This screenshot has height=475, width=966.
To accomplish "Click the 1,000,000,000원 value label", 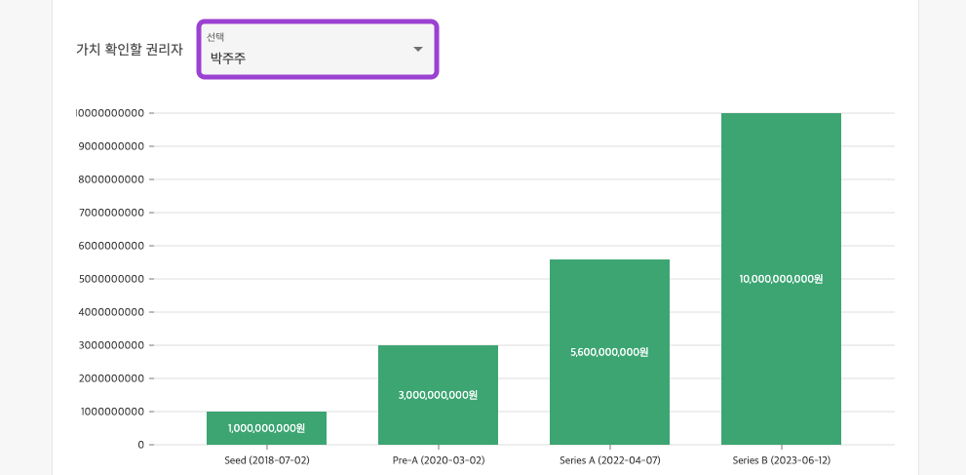I will (266, 428).
